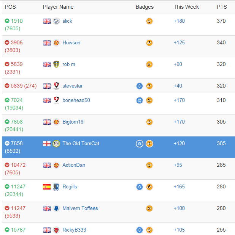The width and height of the screenshot is (235, 235).
Task: Sort by the This Week column header
Action: [x=186, y=7]
